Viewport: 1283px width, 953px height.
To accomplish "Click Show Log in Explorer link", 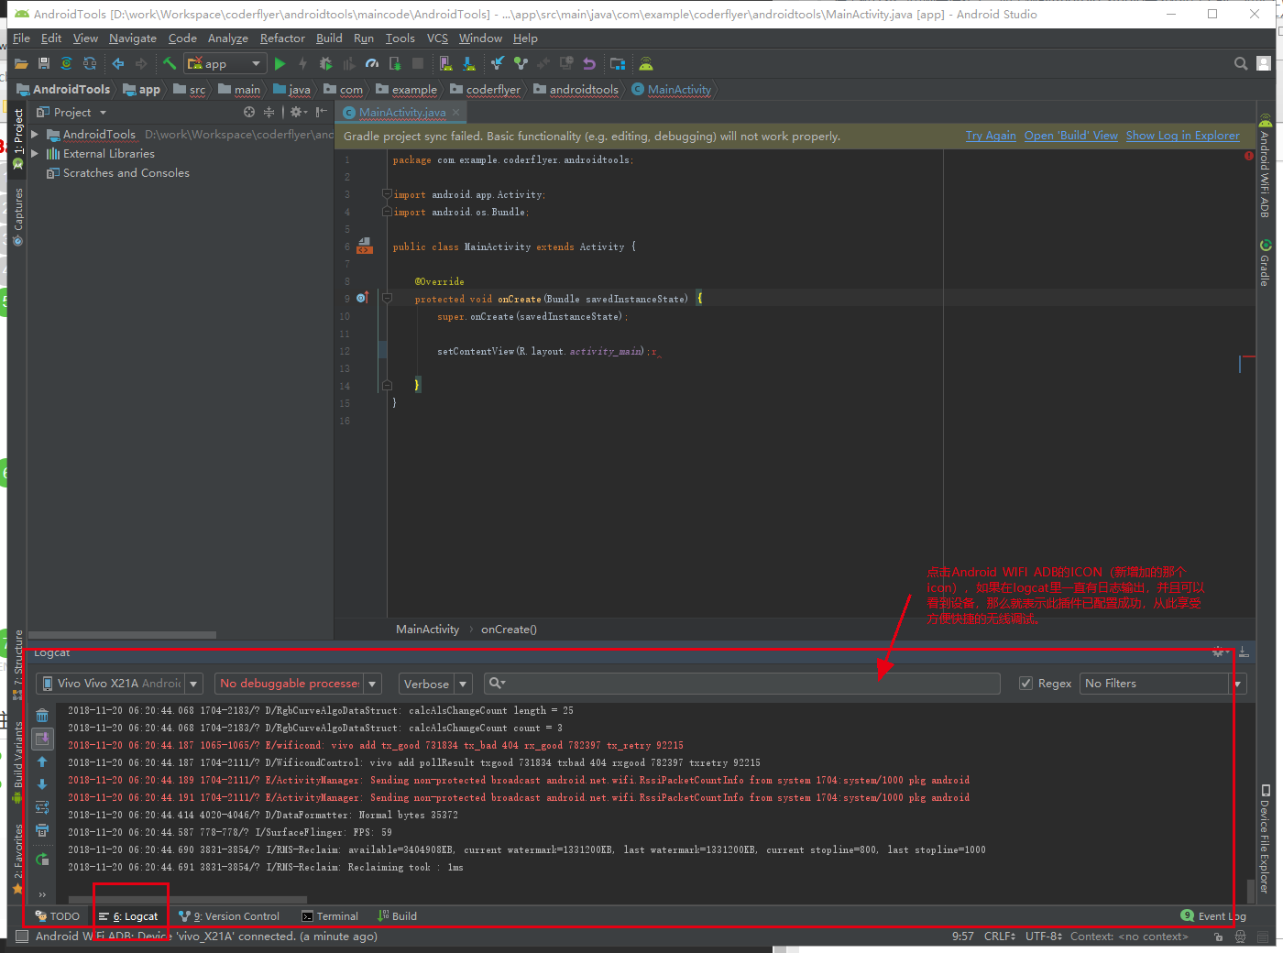I will pyautogui.click(x=1183, y=136).
